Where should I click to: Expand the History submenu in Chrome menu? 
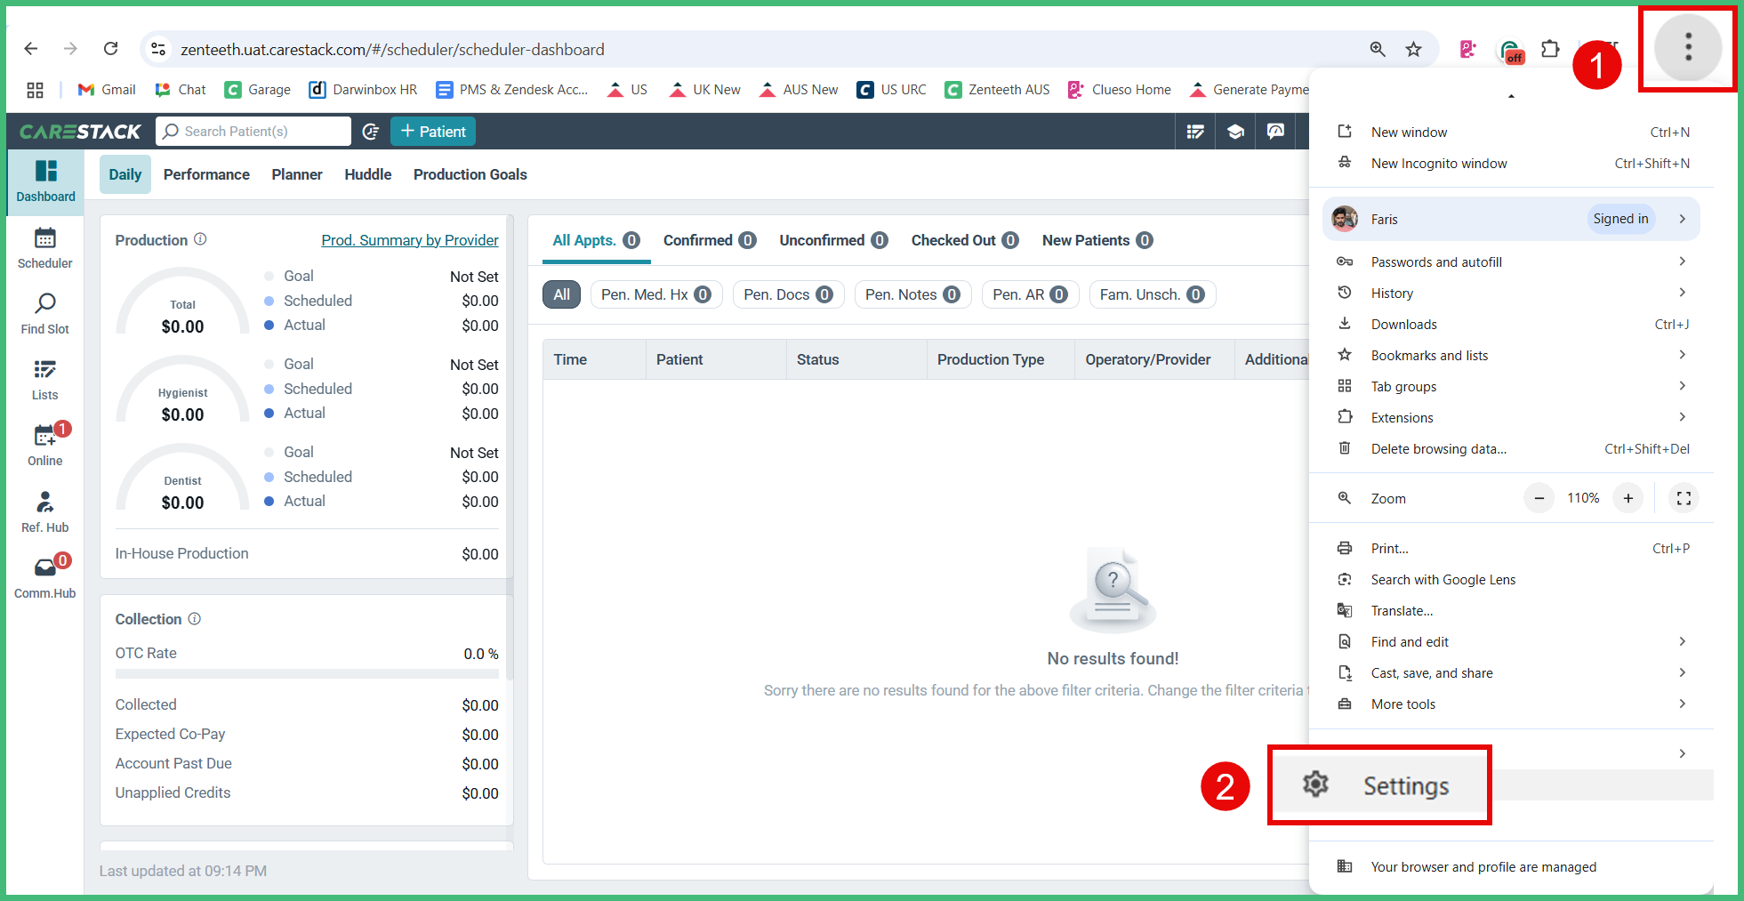click(x=1513, y=293)
